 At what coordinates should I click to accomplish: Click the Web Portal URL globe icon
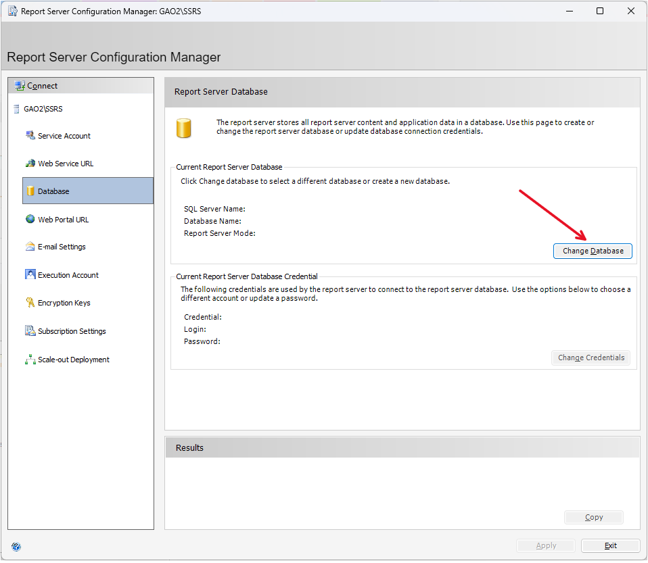click(30, 220)
